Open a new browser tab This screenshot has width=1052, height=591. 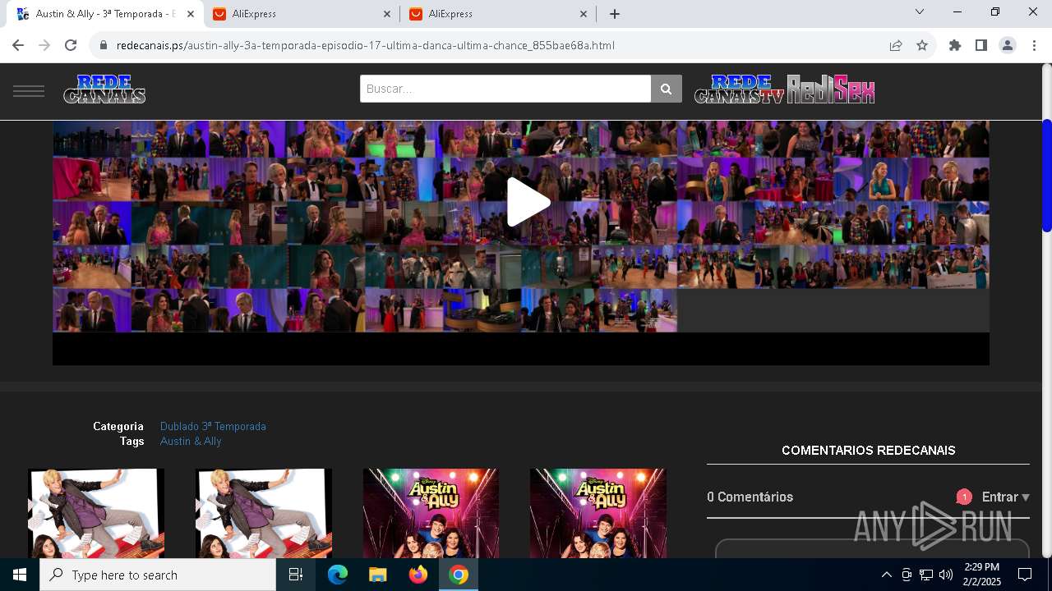[x=615, y=14]
